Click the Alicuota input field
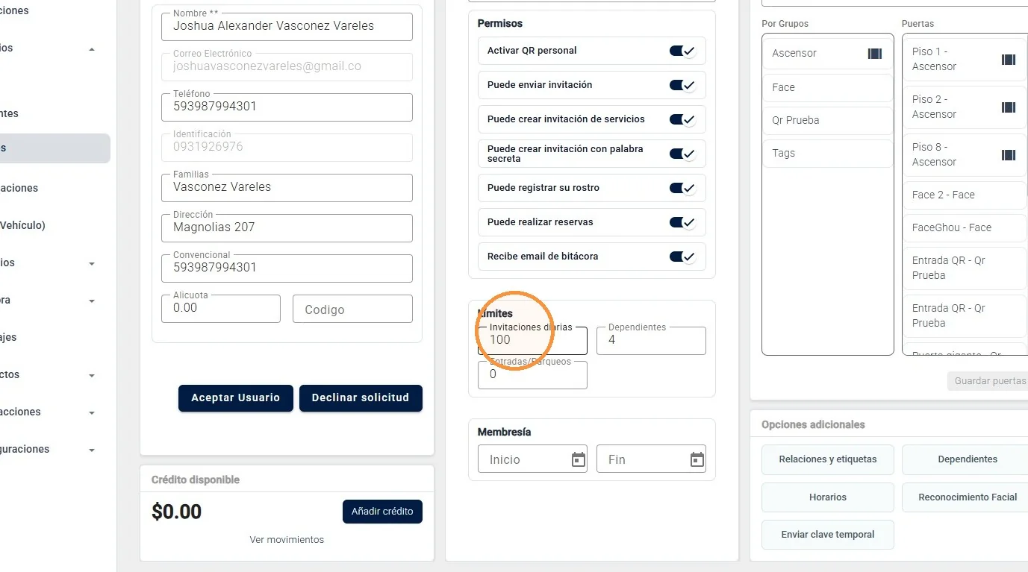Screen dimensions: 1028x572 point(221,309)
